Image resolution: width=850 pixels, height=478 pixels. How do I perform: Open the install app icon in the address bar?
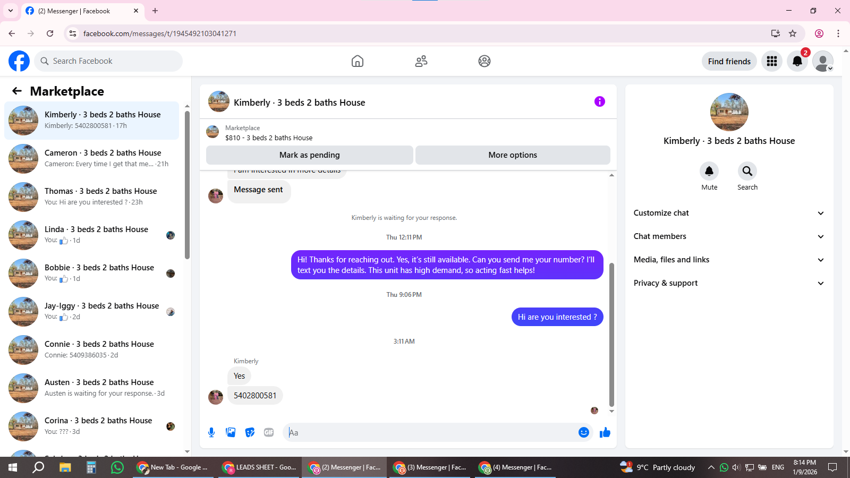click(x=776, y=33)
